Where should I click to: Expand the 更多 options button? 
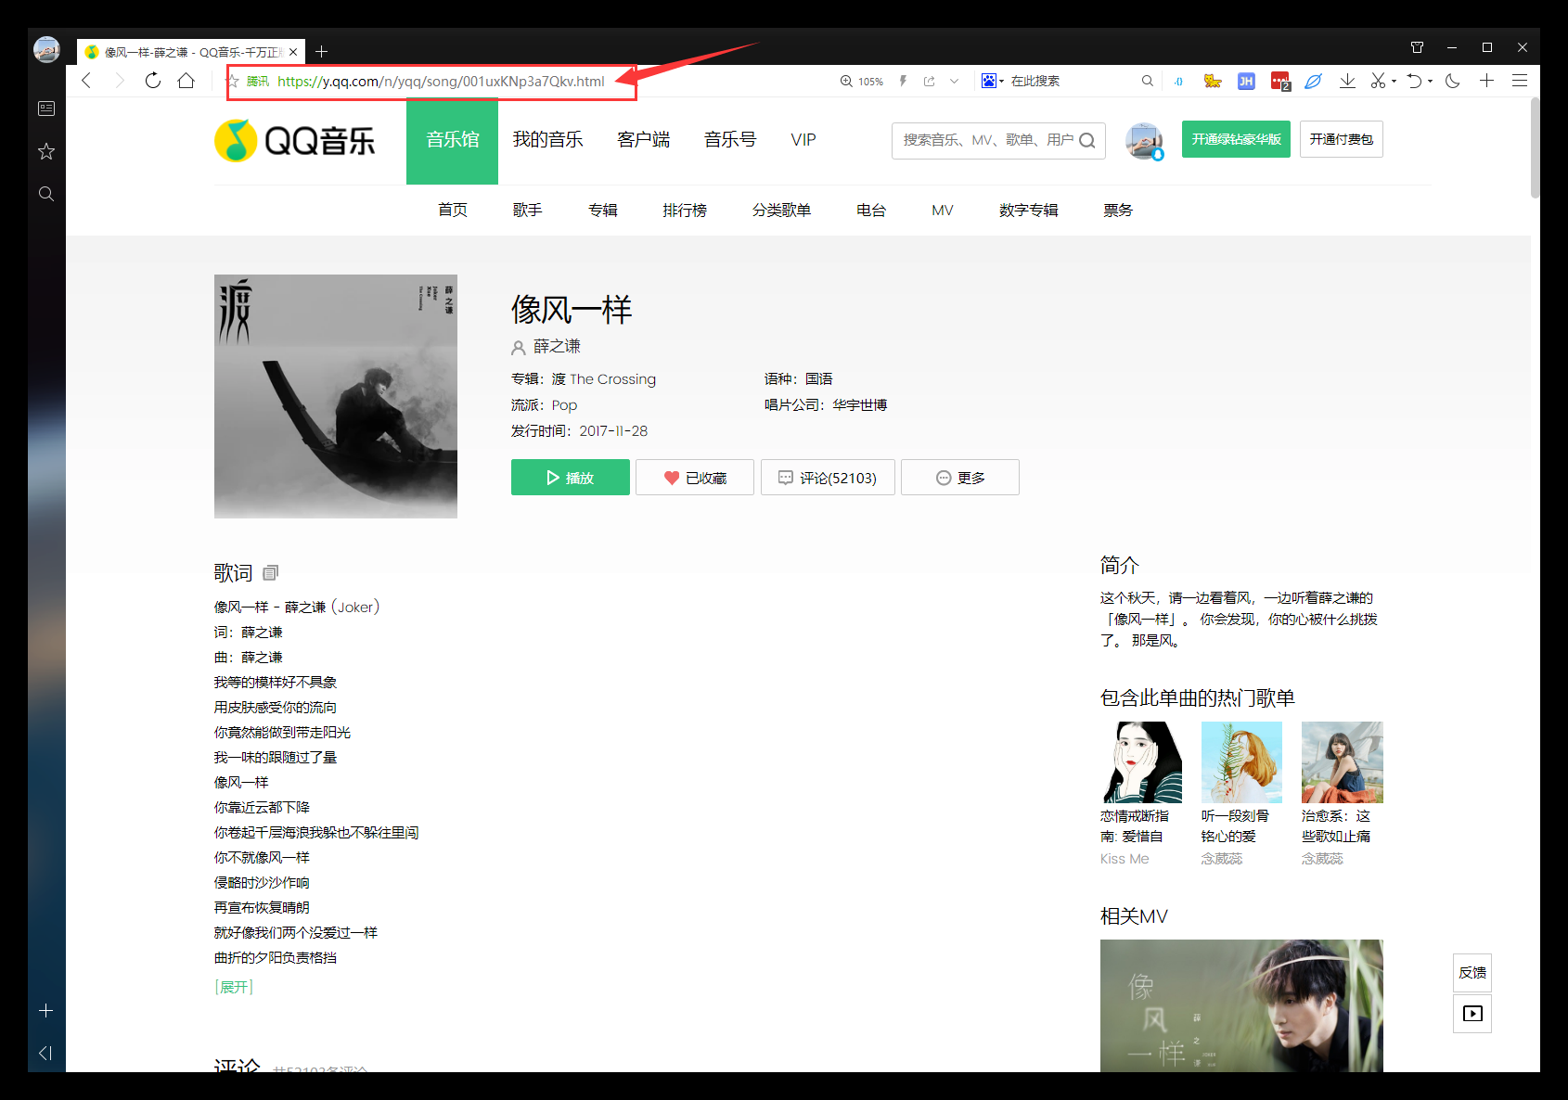coord(960,478)
